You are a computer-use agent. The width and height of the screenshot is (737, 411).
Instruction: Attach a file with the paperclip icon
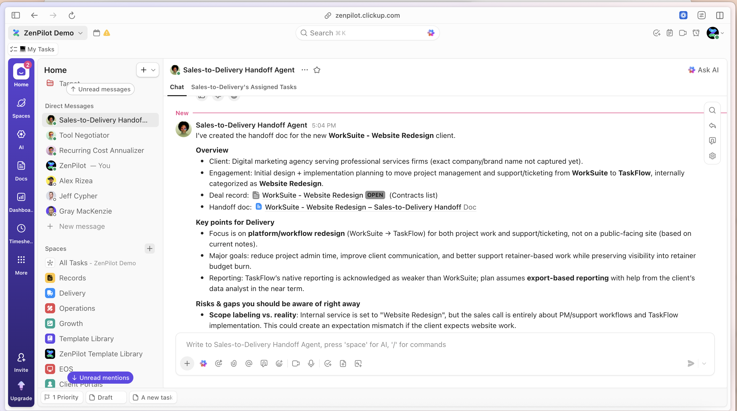[x=233, y=363]
